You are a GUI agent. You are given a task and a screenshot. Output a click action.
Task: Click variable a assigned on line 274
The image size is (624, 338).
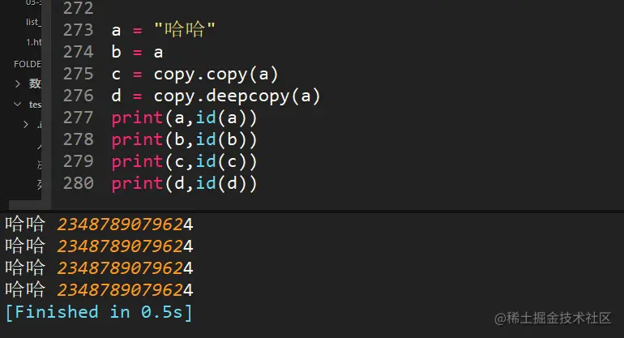pyautogui.click(x=158, y=53)
